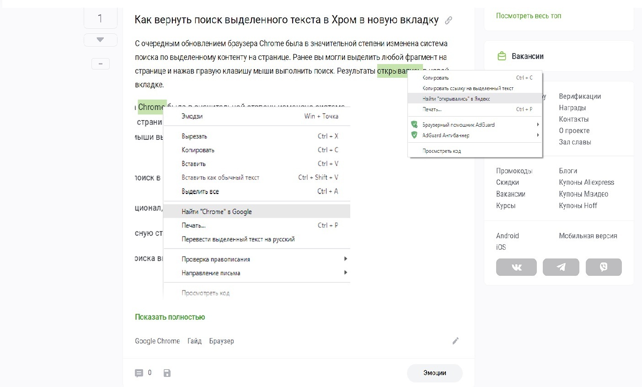Choose Найти "Chrome" в Google
Screen dimensions: 642x387
[257, 211]
